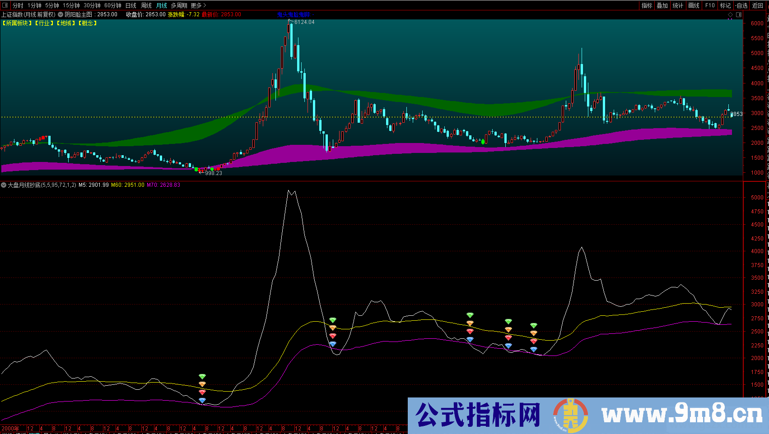This screenshot has width=769, height=434.
Task: Open the 所属板块 link
Action: tap(17, 23)
